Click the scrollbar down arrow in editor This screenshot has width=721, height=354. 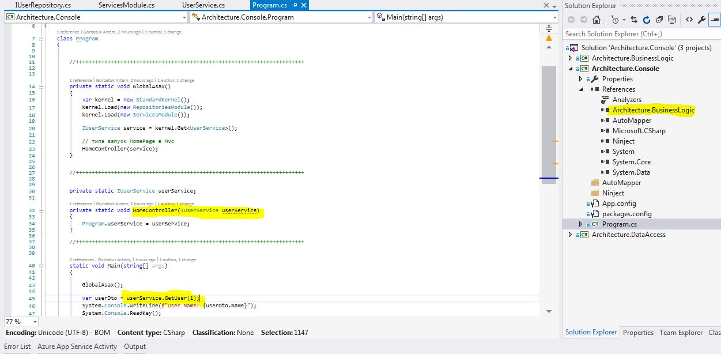click(x=549, y=311)
